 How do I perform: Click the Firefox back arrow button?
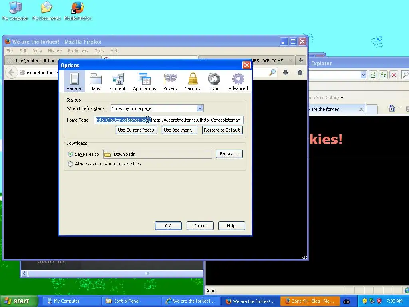(x=11, y=72)
